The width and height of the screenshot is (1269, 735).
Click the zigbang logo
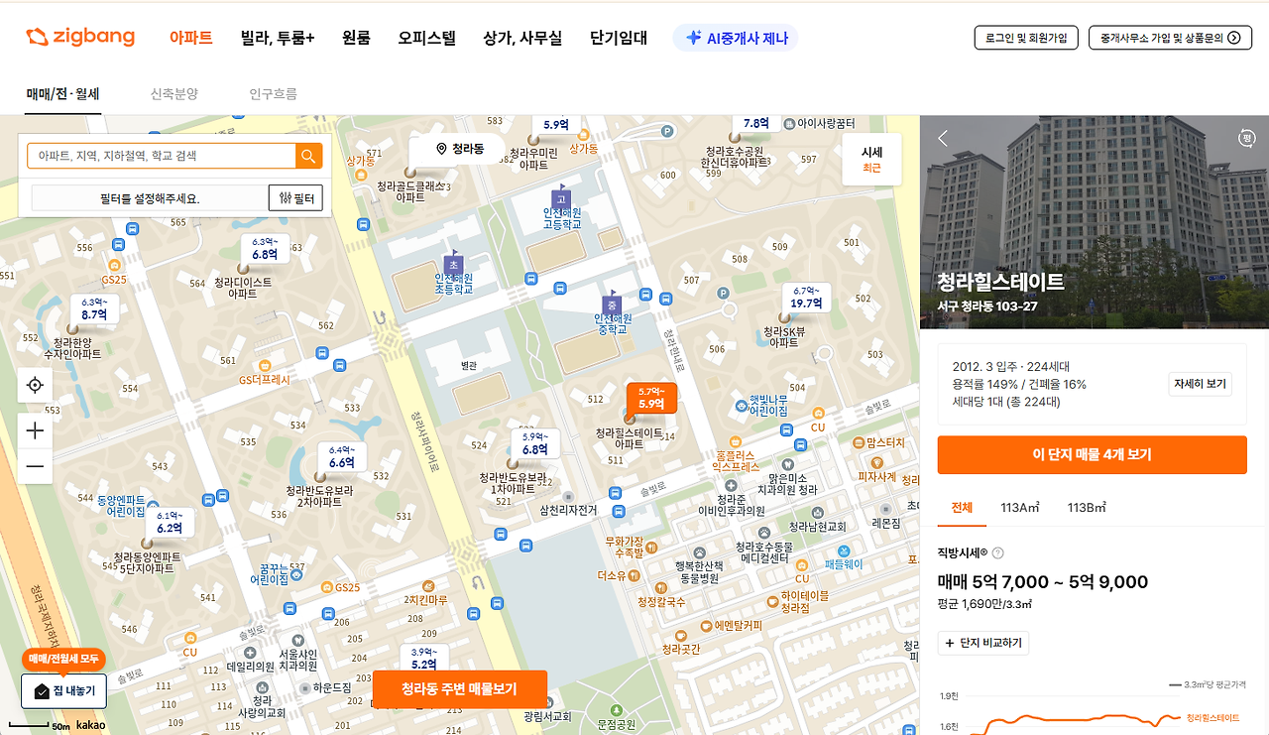[80, 38]
